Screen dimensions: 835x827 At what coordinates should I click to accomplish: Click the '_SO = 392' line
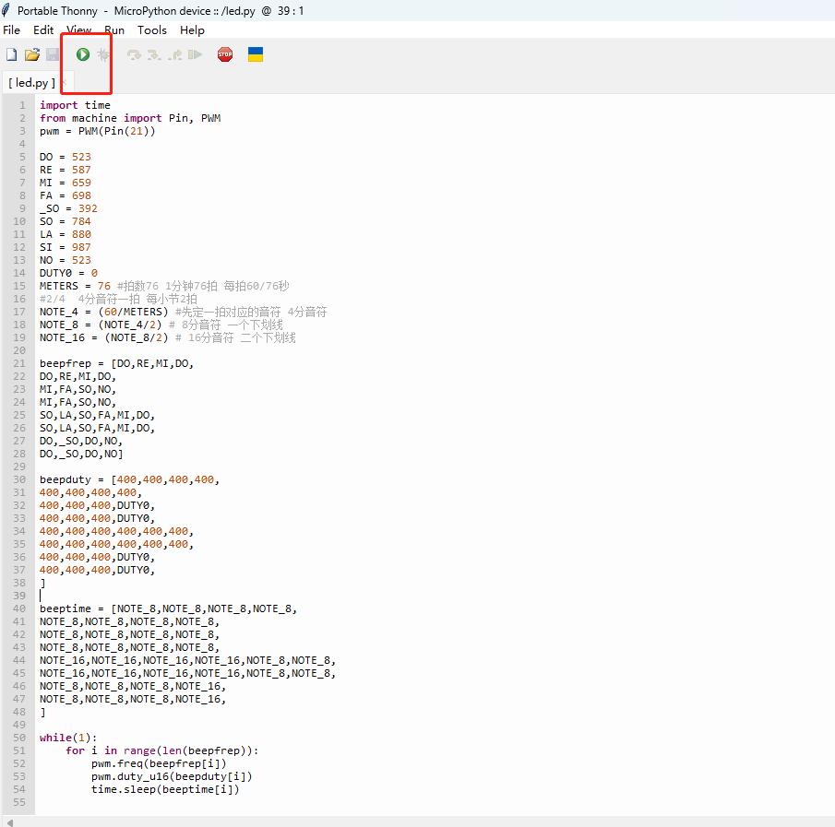coord(68,208)
